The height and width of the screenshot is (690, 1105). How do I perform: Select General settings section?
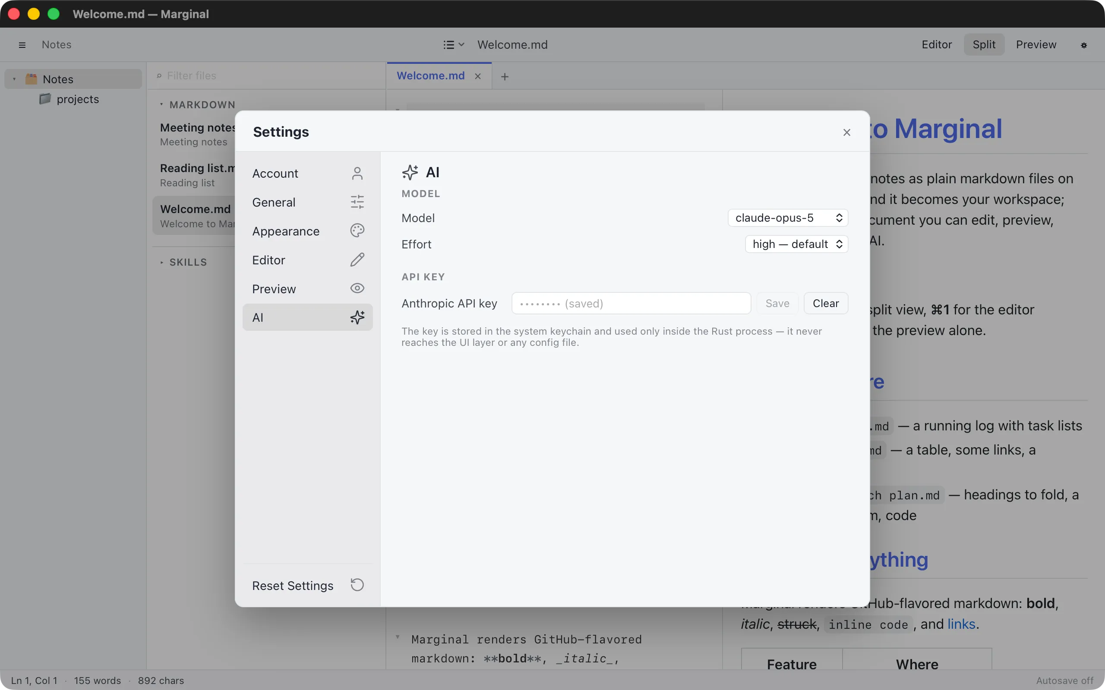pyautogui.click(x=308, y=202)
